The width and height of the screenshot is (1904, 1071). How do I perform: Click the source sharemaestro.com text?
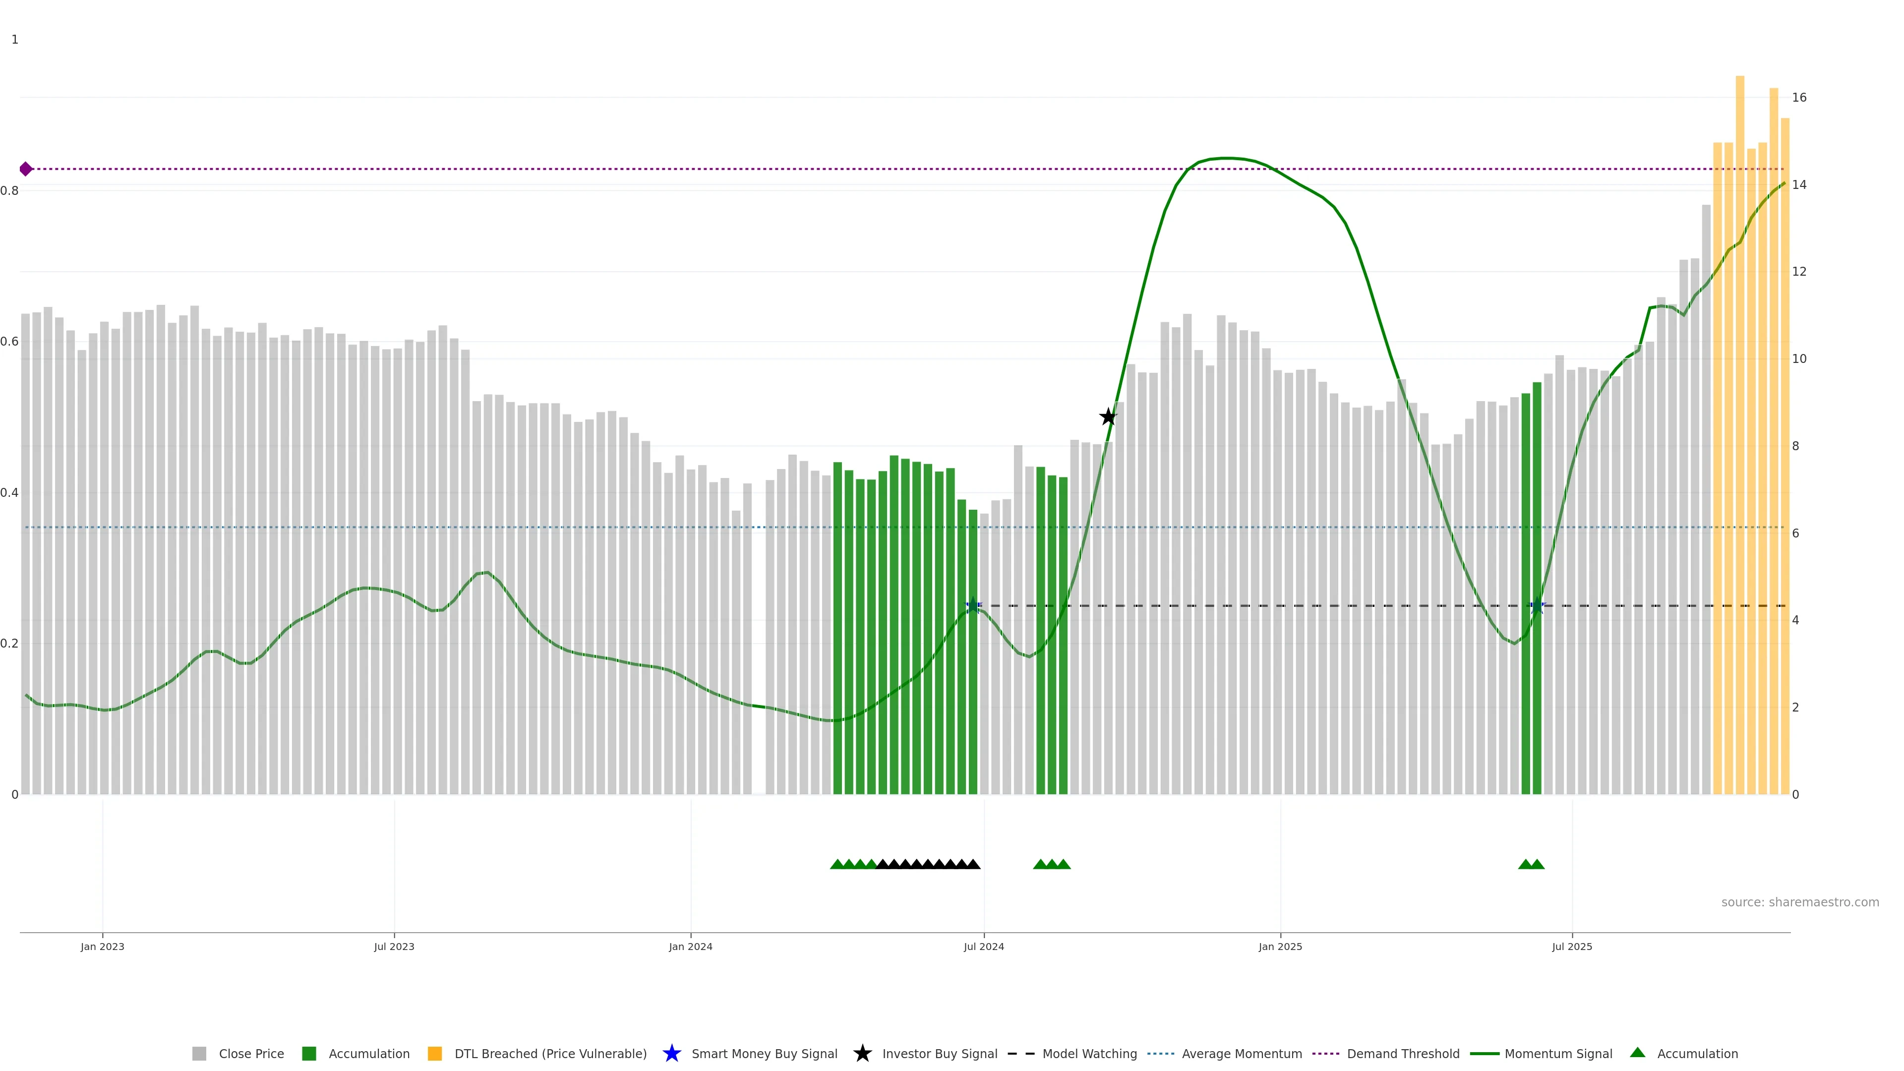click(1799, 902)
